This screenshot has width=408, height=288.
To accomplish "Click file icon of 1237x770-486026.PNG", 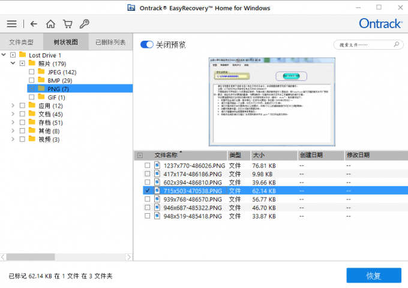I will (x=158, y=165).
